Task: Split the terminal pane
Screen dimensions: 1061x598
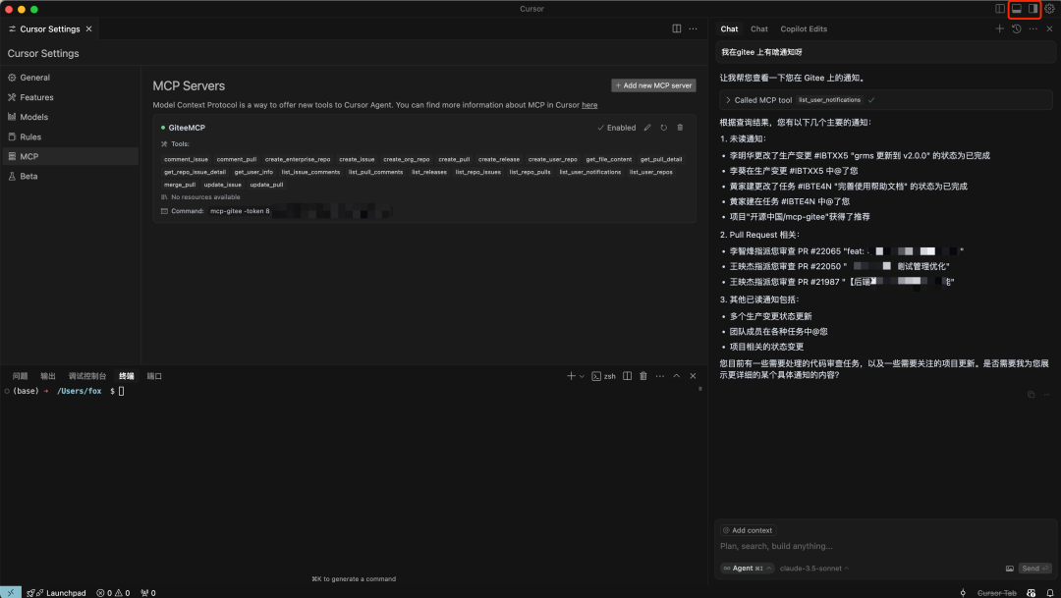Action: click(x=627, y=376)
